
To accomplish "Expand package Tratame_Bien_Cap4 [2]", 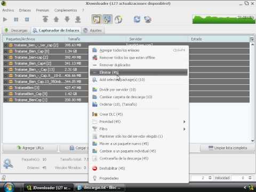I will click(6, 63).
